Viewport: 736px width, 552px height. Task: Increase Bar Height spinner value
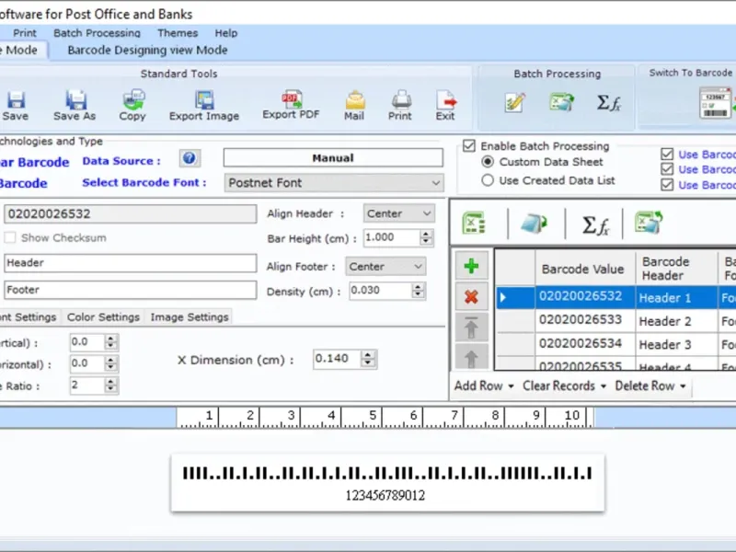426,234
